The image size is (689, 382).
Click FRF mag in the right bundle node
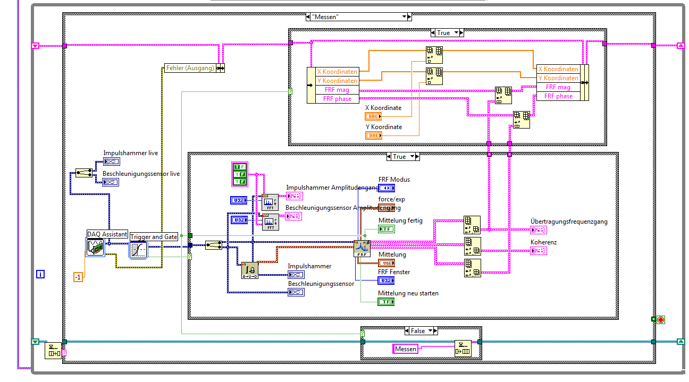[x=558, y=87]
